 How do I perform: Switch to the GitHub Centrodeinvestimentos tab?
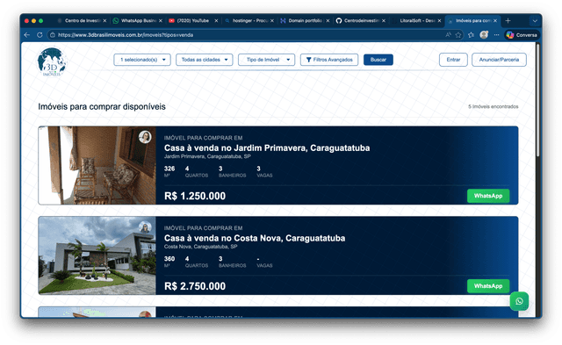coord(360,21)
